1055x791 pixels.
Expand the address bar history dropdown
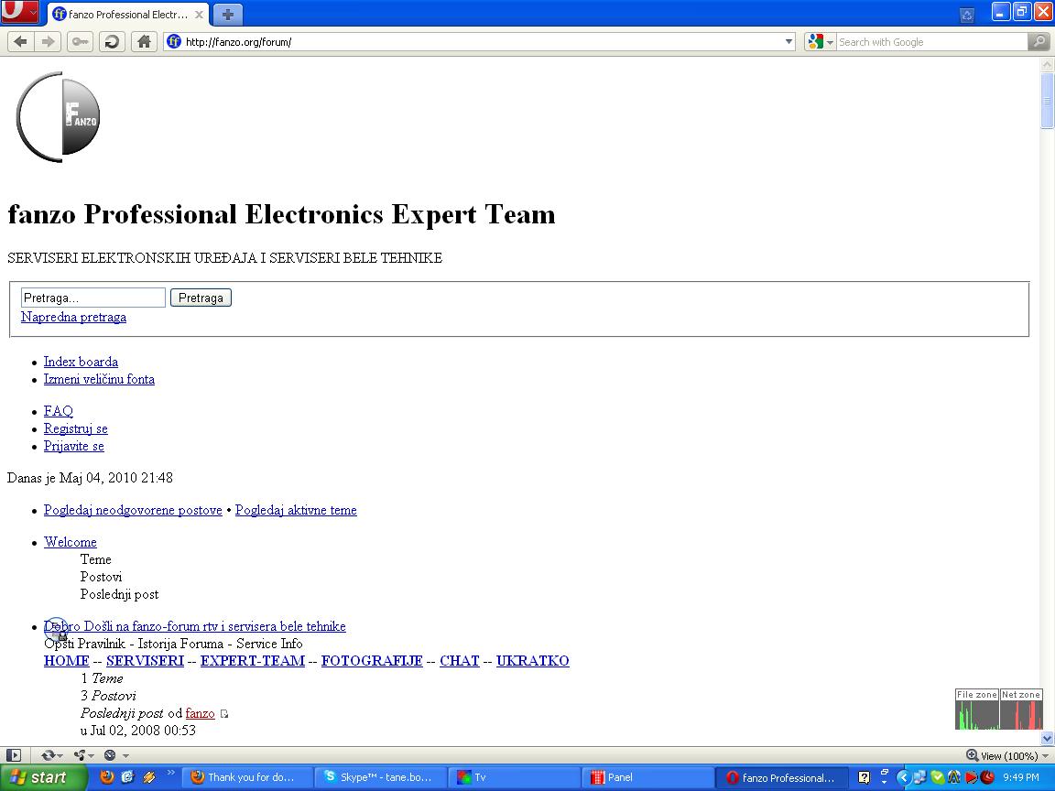coord(789,41)
